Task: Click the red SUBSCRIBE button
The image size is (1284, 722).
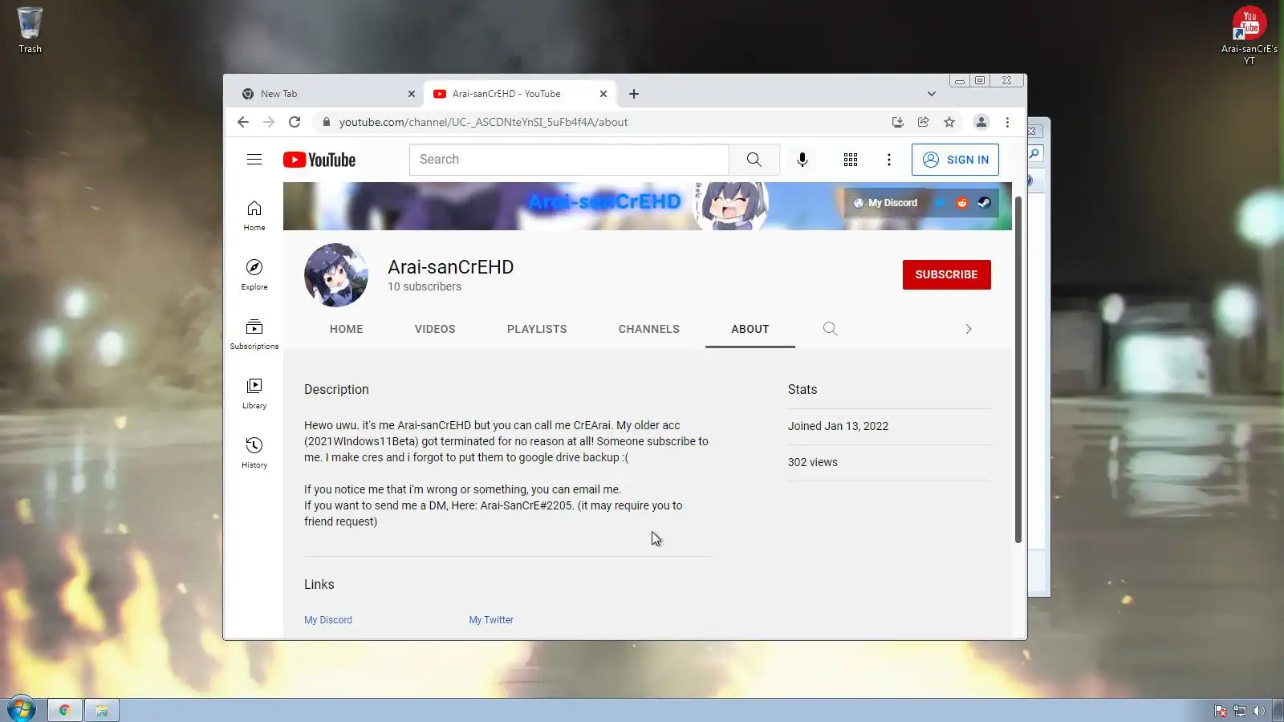Action: coord(947,274)
